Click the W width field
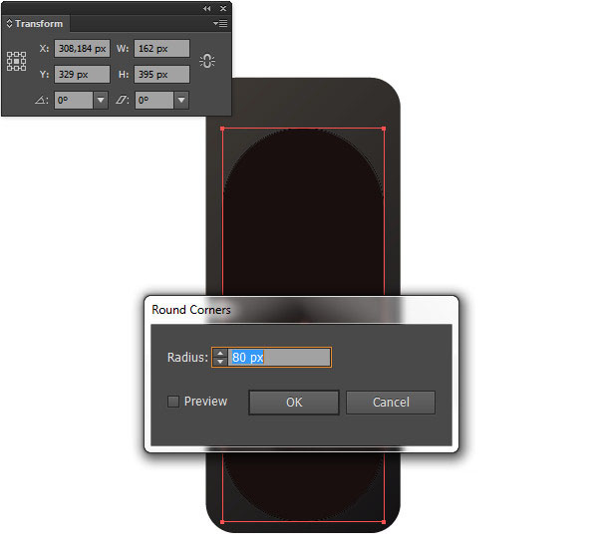The height and width of the screenshot is (551, 593). (x=161, y=49)
